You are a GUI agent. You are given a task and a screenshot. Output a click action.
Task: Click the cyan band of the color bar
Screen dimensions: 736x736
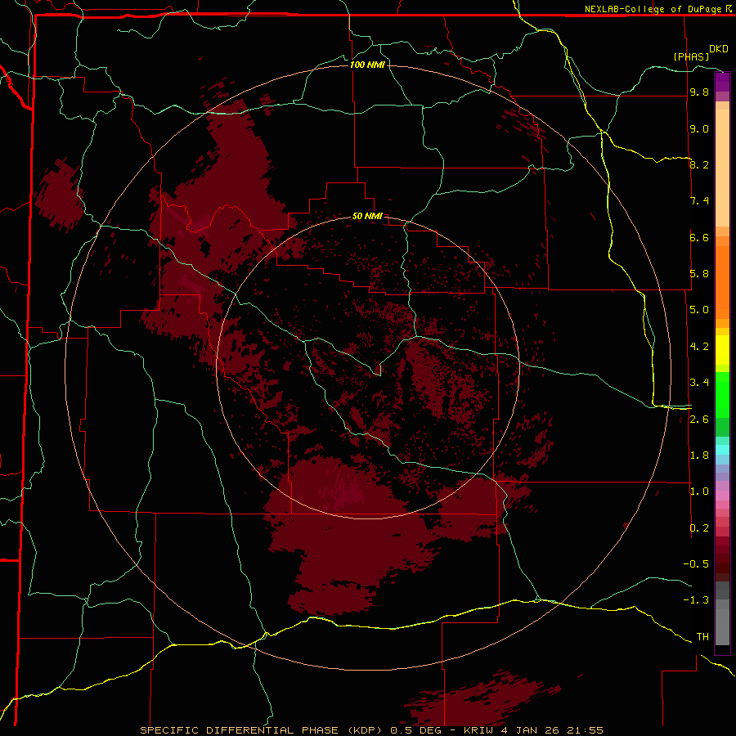722,450
